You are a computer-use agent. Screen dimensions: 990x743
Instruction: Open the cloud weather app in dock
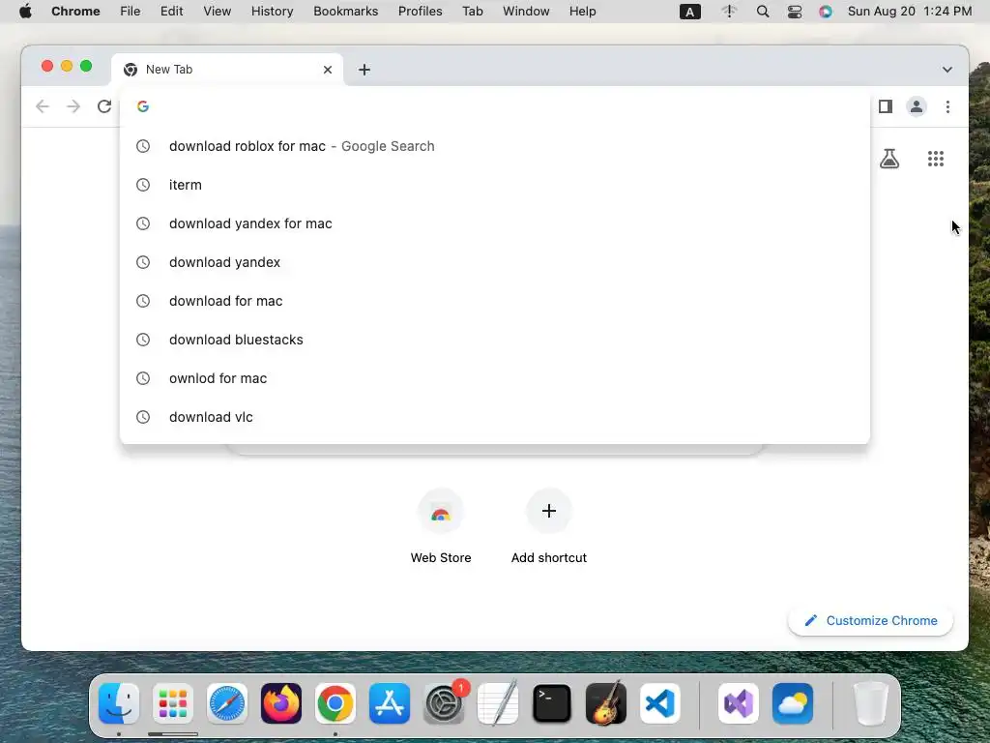793,703
